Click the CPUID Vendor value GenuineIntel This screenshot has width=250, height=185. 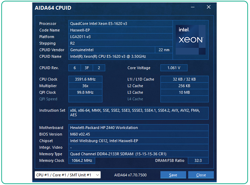pyautogui.click(x=111, y=50)
